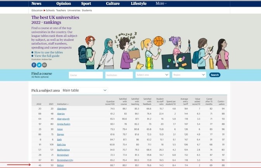Sort table by Institution column
The width and height of the screenshot is (261, 168).
pyautogui.click(x=63, y=104)
